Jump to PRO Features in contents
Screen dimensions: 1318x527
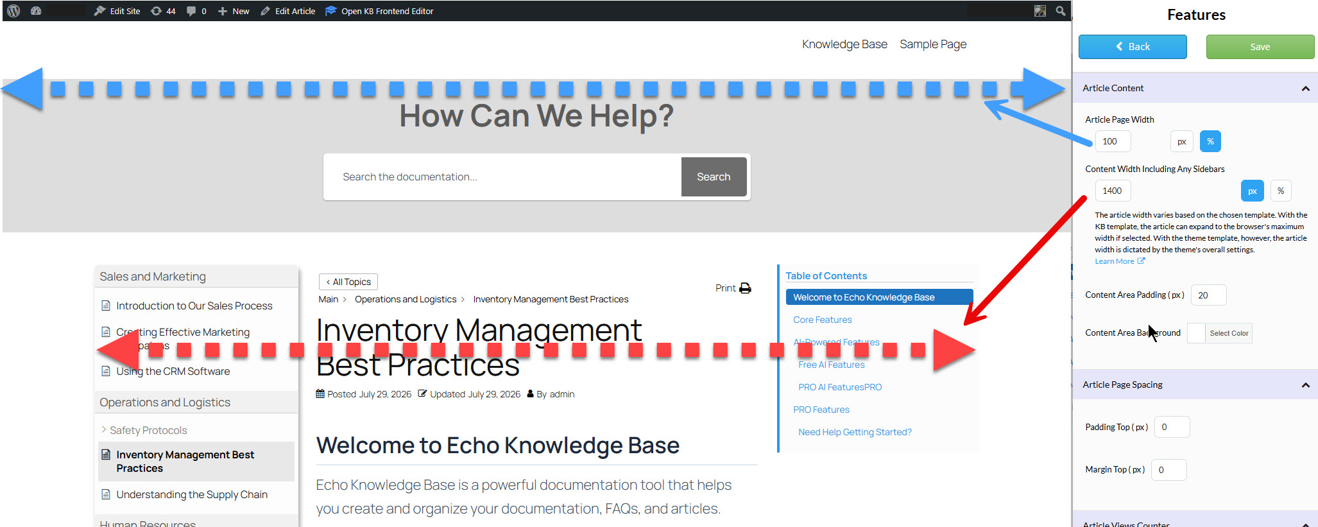[821, 410]
